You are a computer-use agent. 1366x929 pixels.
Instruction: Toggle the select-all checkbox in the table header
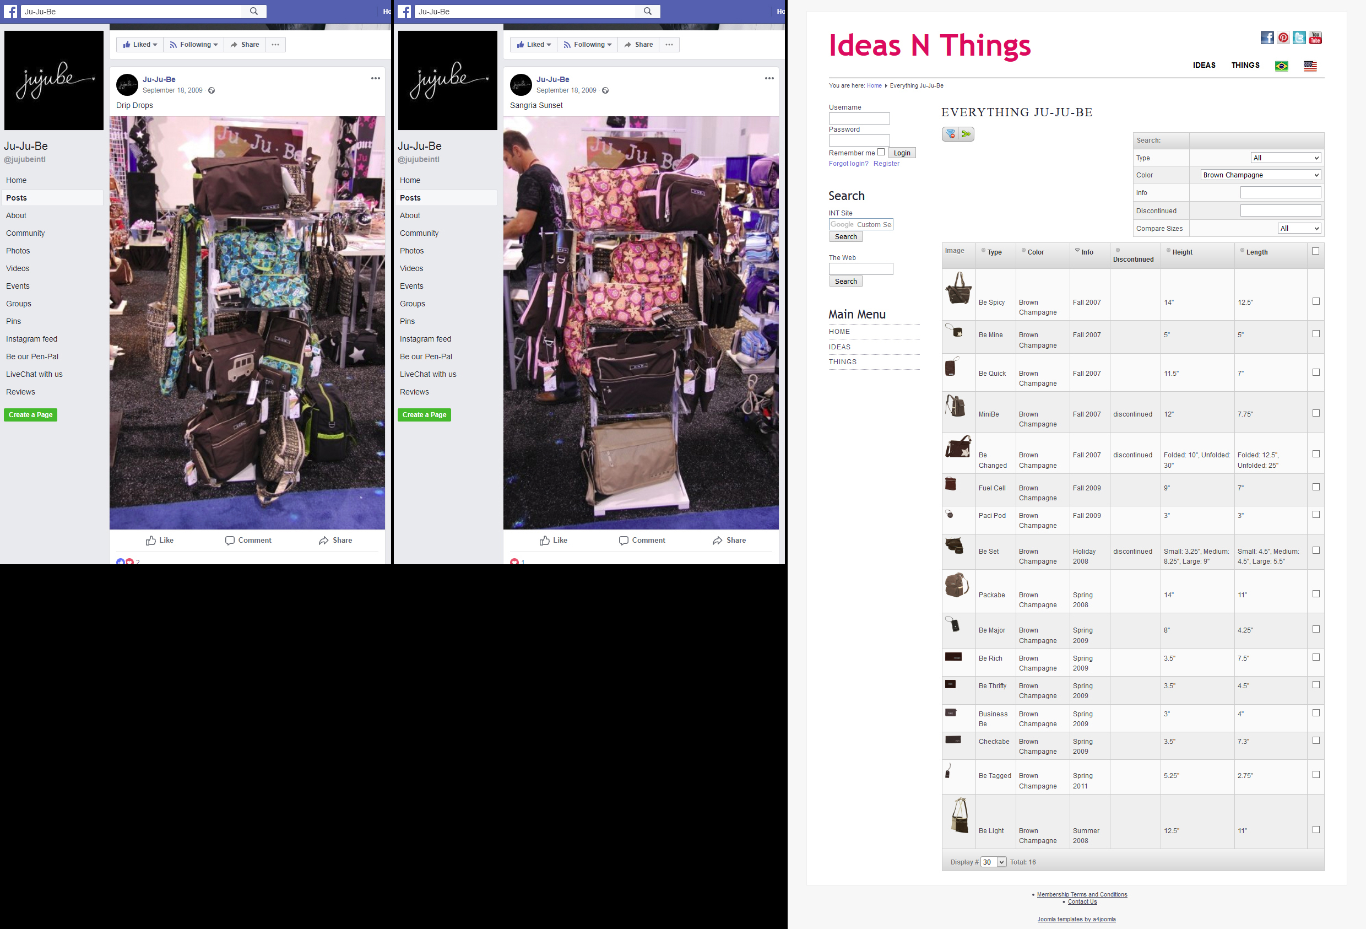1315,251
